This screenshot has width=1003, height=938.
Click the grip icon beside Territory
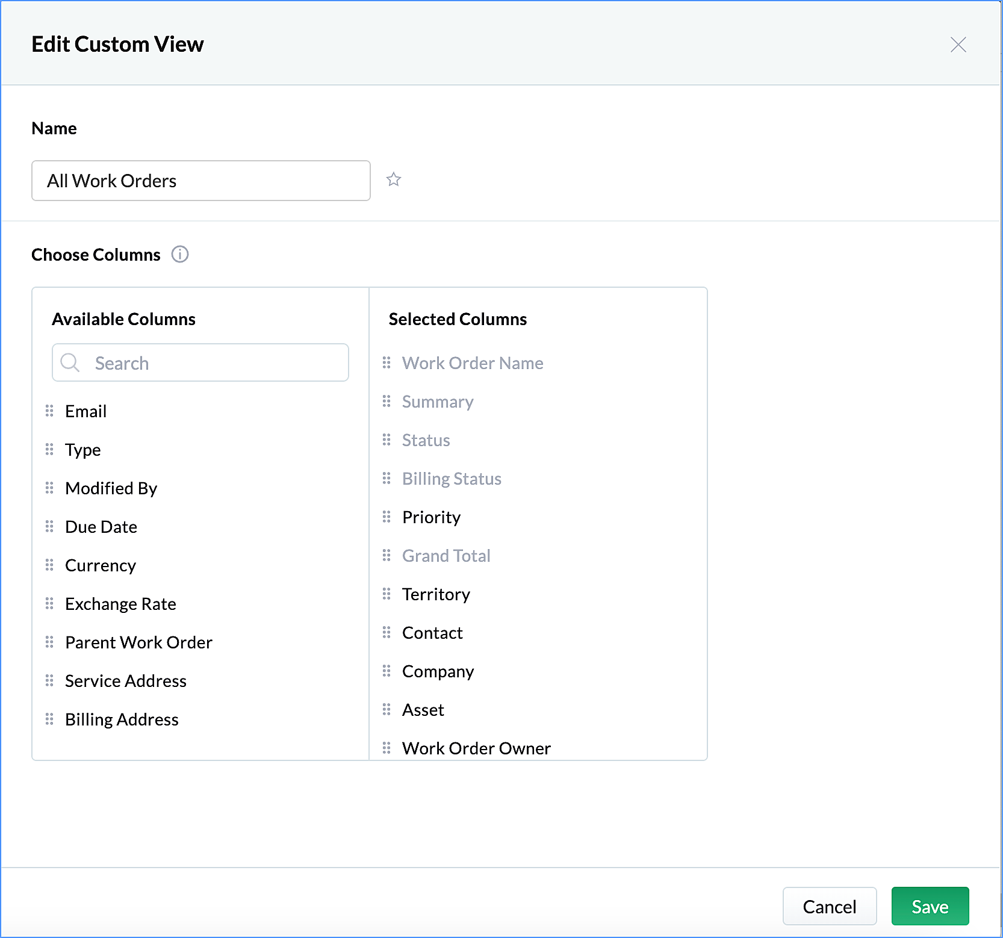coord(387,594)
